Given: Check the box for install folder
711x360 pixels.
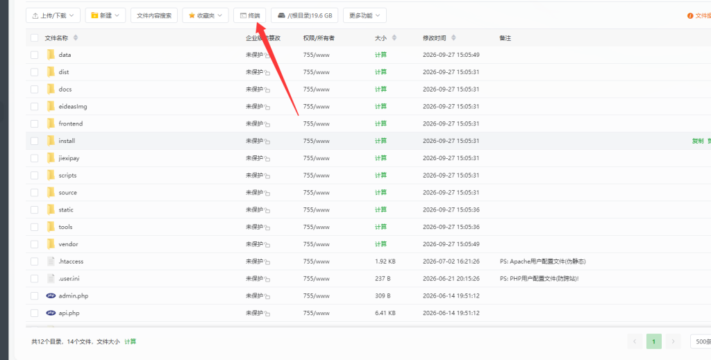Looking at the screenshot, I should click(x=35, y=141).
